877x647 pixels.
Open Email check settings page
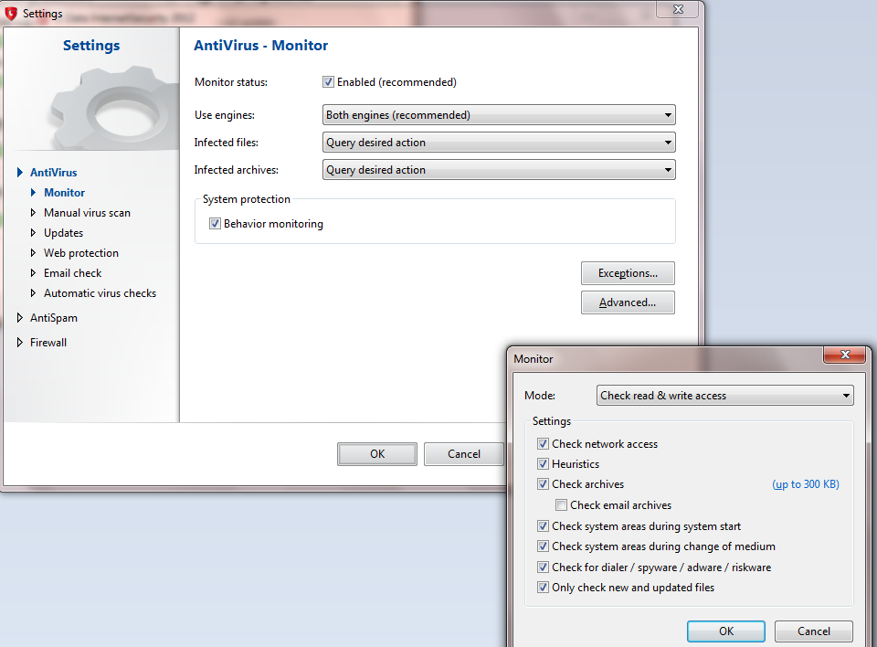coord(73,273)
